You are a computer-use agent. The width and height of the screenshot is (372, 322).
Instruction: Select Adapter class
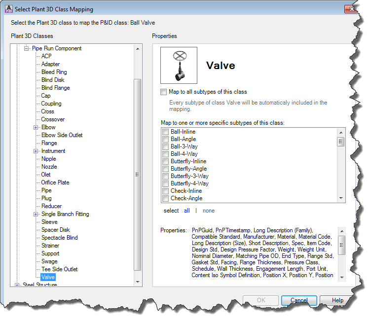(50, 64)
